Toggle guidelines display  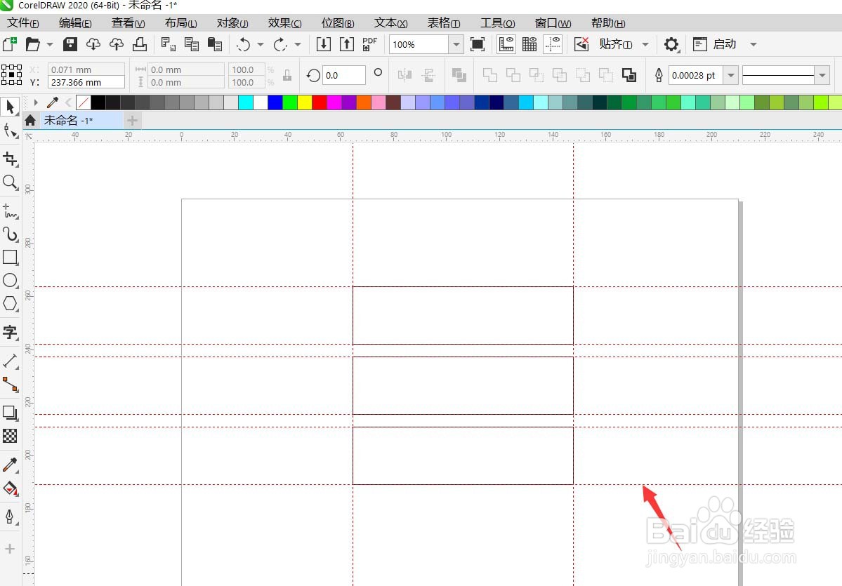pyautogui.click(x=553, y=44)
